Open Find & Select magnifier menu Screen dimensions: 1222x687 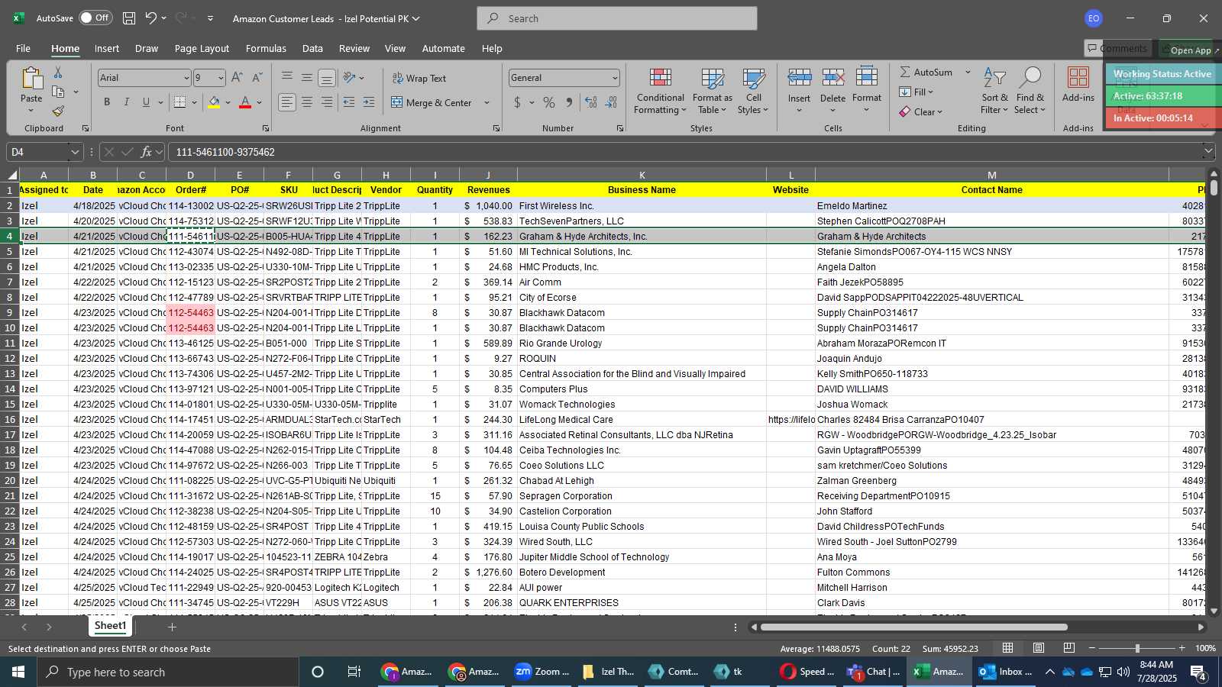pos(1030,91)
